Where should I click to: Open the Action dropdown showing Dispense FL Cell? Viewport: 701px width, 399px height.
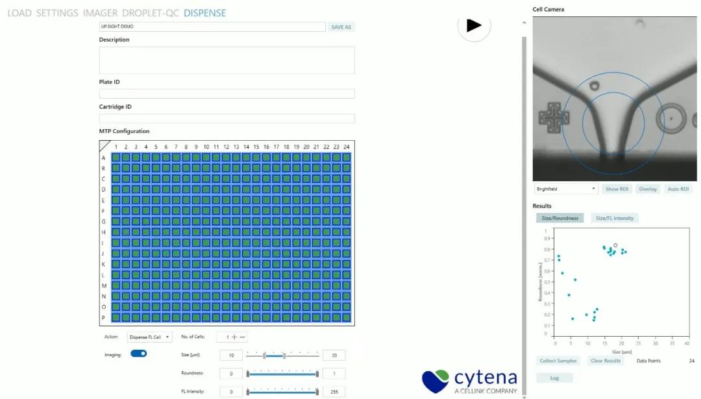coord(150,337)
